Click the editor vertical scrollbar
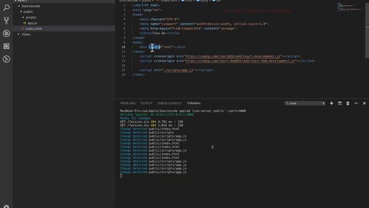 367,31
